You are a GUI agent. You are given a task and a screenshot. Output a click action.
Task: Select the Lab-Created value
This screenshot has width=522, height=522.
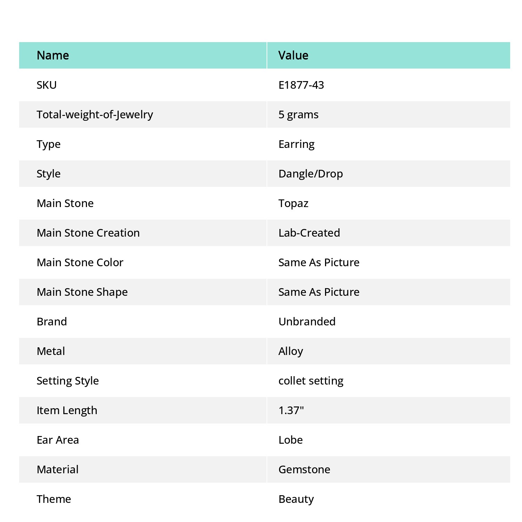click(x=309, y=233)
